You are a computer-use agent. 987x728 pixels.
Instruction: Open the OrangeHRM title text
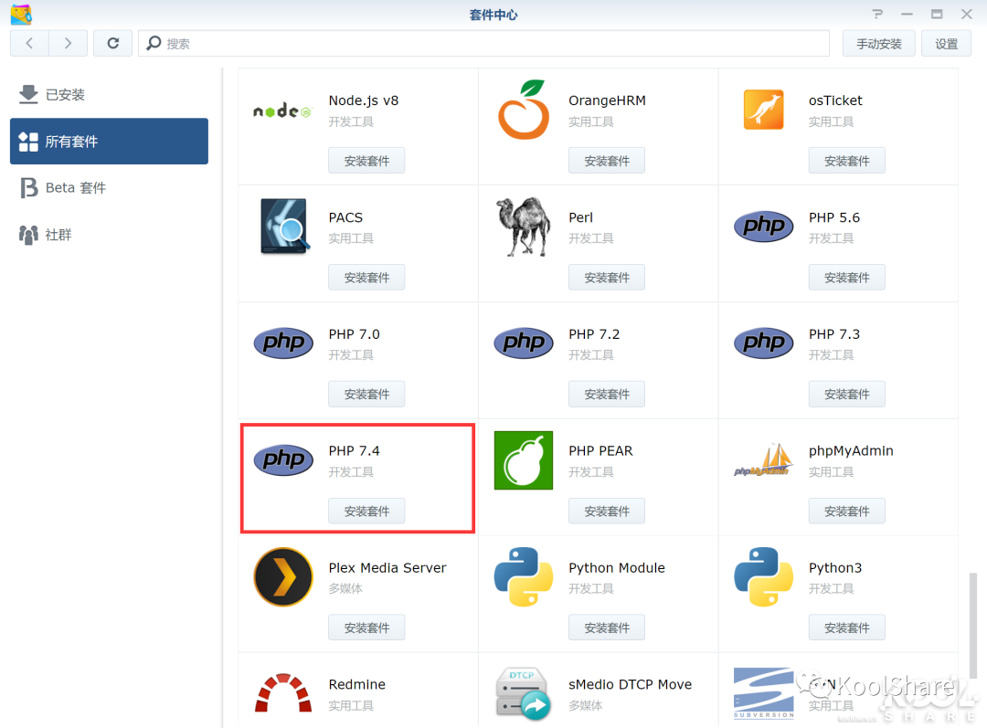[607, 100]
